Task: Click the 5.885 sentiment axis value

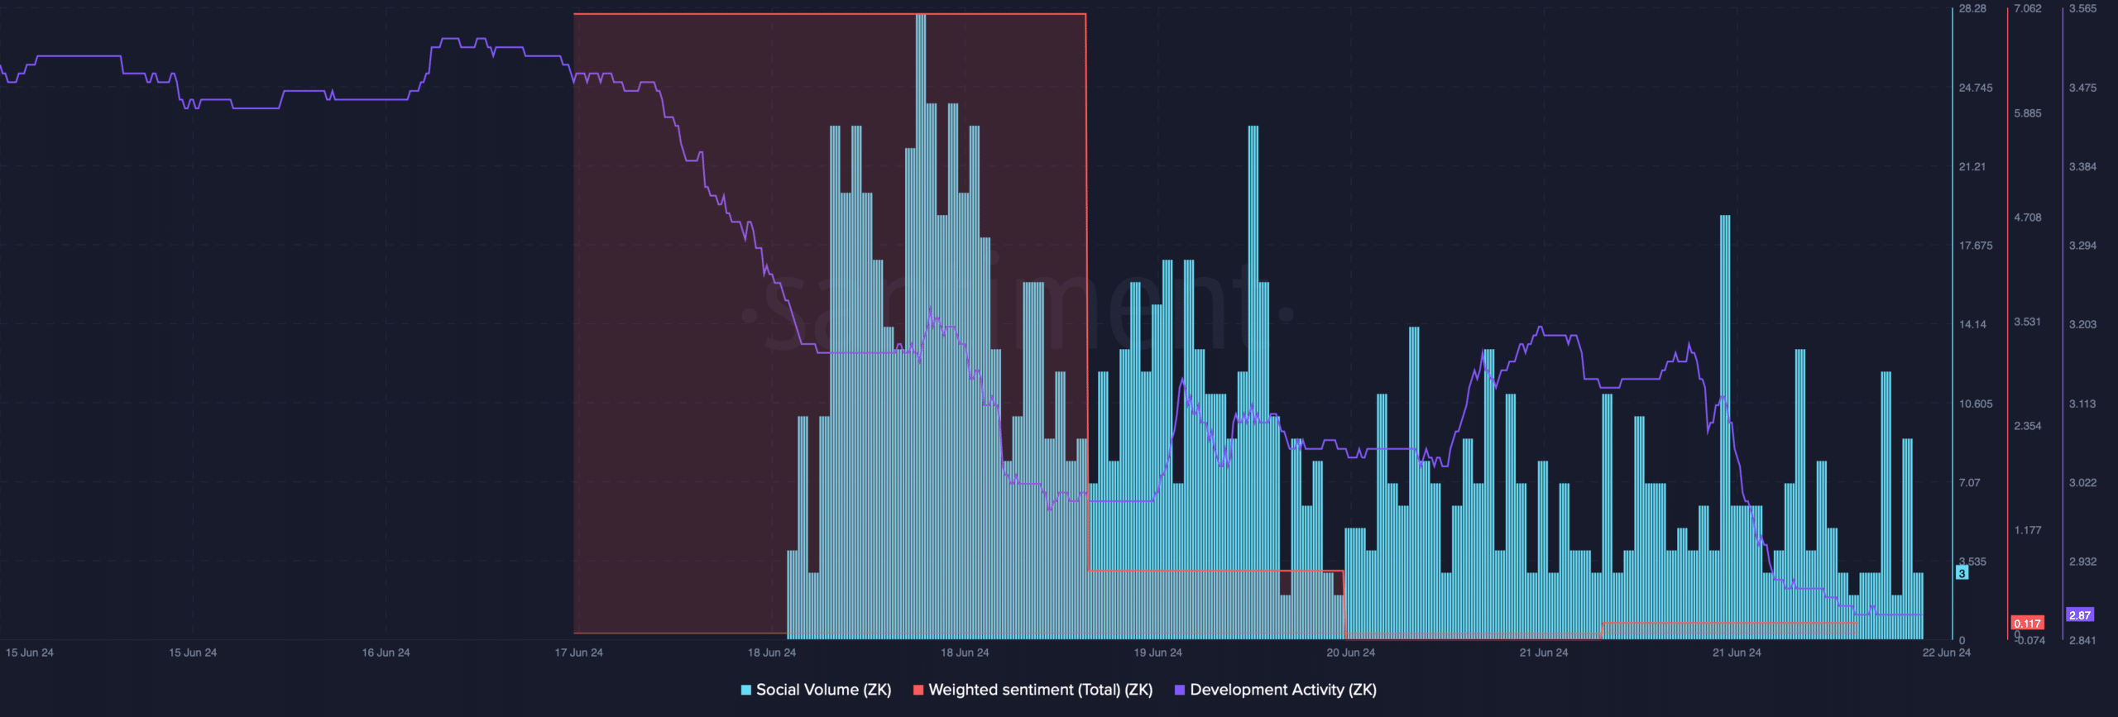Action: point(2028,113)
